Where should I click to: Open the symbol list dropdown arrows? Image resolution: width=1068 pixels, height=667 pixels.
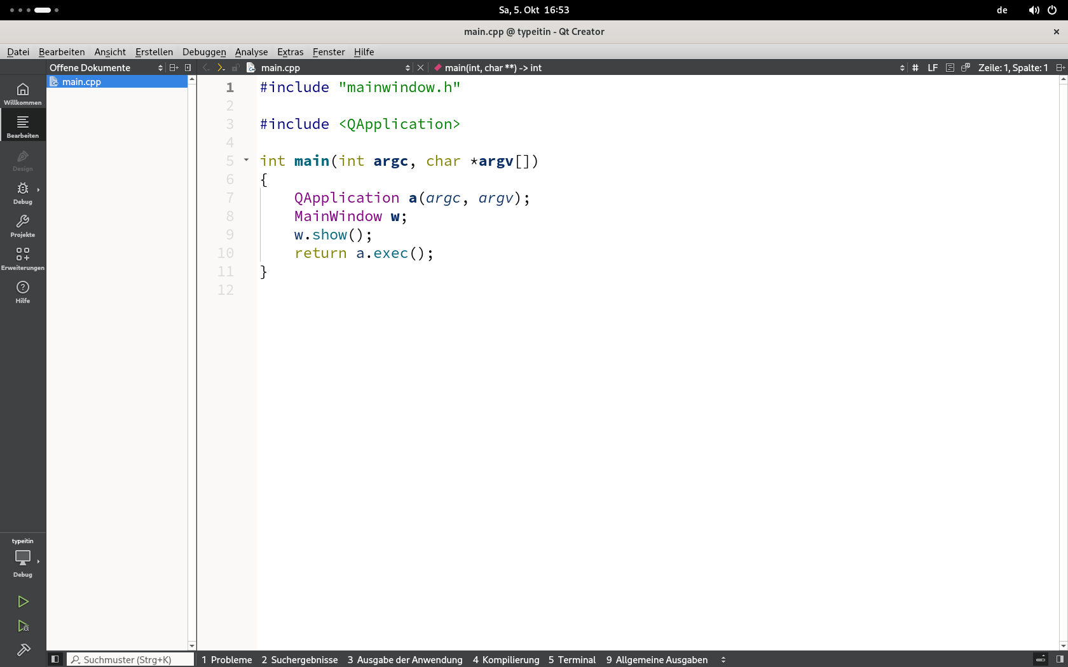(x=902, y=67)
